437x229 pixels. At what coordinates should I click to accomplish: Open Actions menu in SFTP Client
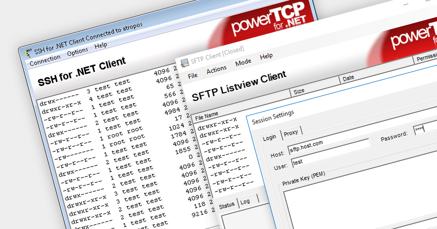(x=216, y=69)
